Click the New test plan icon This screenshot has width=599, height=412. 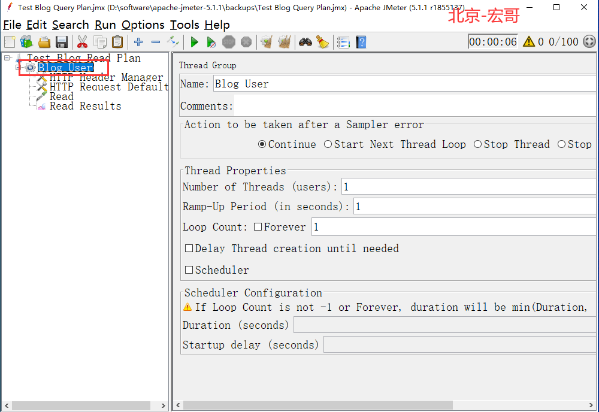tap(10, 42)
